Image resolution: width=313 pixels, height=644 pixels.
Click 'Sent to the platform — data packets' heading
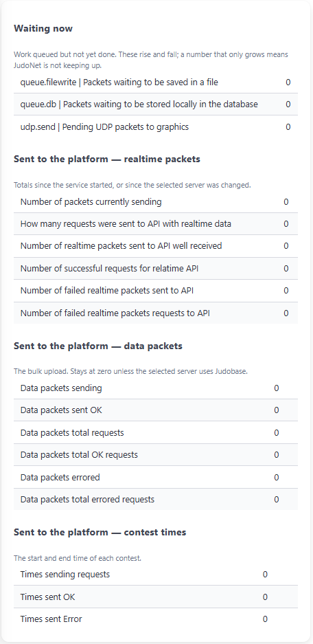[98, 346]
